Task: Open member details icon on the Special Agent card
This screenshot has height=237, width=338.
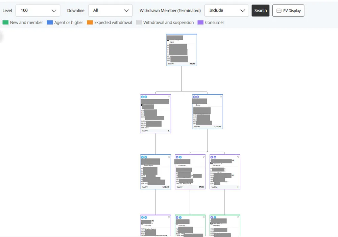Action: (x=143, y=157)
